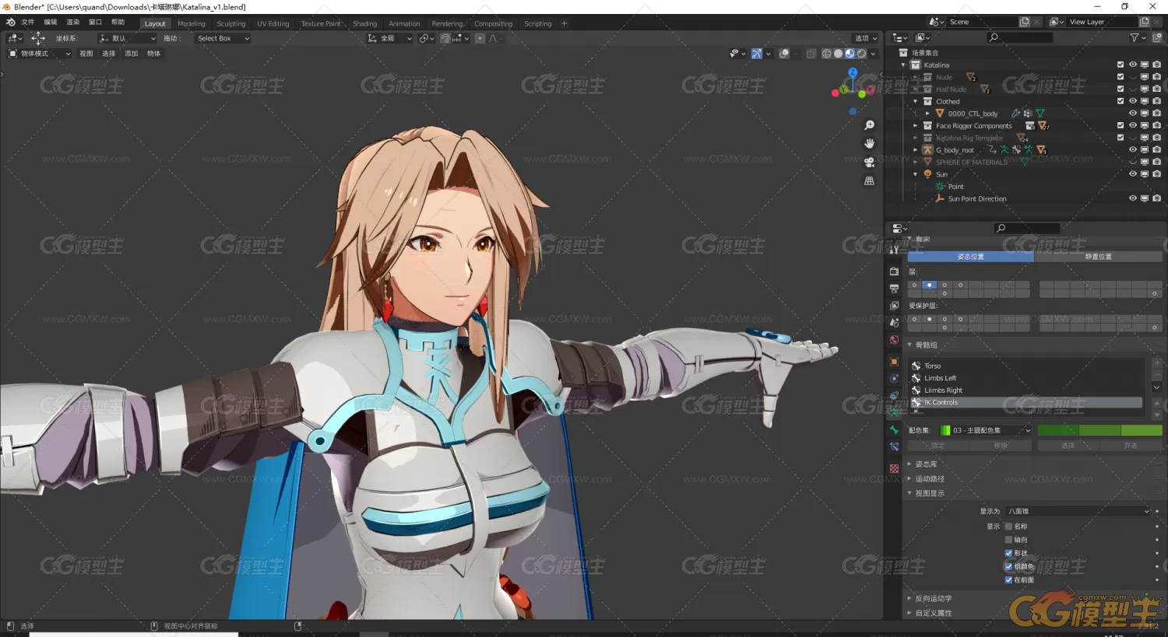Expand the Face Rigger Components collection
Viewport: 1168px width, 637px height.
915,126
